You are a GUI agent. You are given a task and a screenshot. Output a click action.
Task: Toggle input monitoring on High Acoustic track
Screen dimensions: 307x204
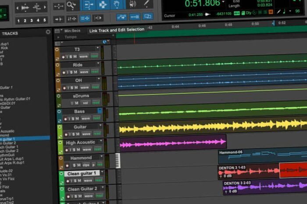70,150
